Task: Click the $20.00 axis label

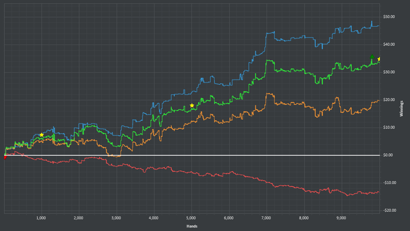Action: 389,99
